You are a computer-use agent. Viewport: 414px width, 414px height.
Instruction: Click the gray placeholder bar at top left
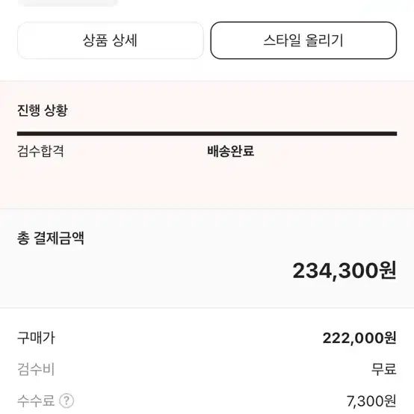point(69,3)
